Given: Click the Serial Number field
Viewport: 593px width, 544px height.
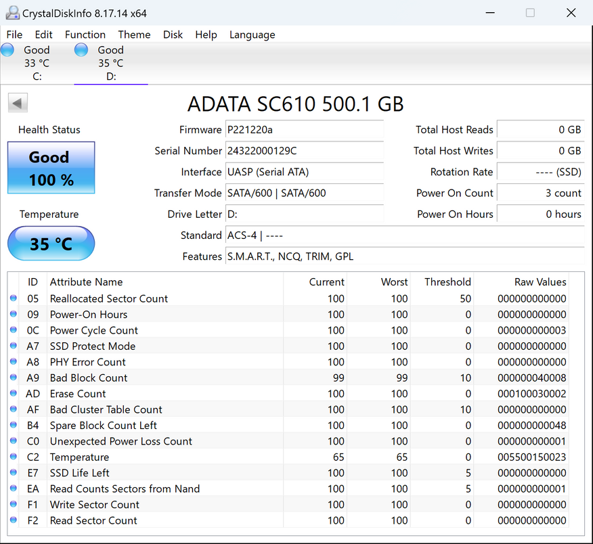Looking at the screenshot, I should (x=304, y=151).
